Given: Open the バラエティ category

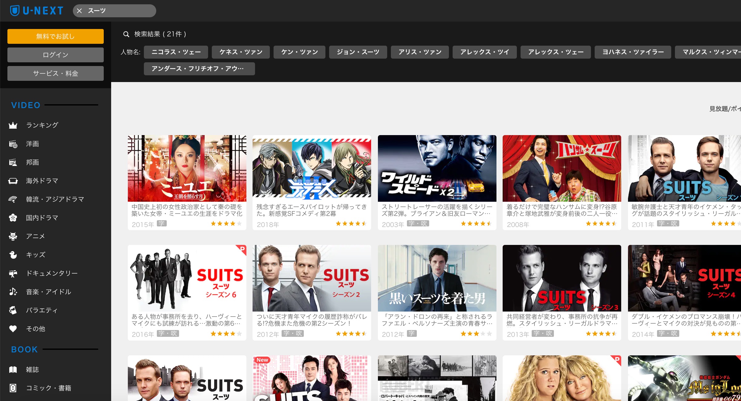Looking at the screenshot, I should point(42,310).
